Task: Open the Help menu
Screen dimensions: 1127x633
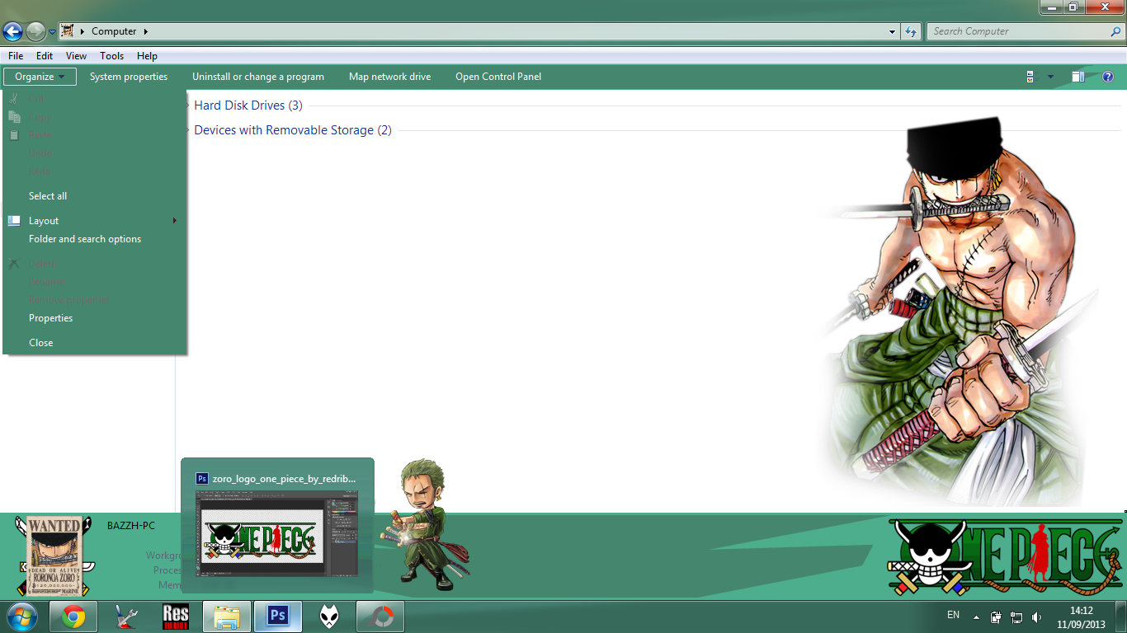Action: point(147,56)
